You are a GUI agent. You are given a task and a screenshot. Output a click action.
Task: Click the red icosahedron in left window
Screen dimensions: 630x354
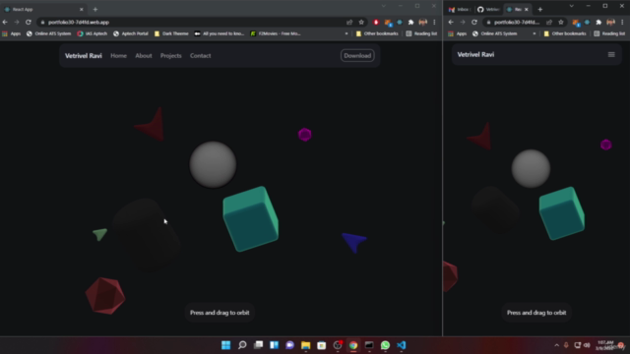(x=105, y=295)
